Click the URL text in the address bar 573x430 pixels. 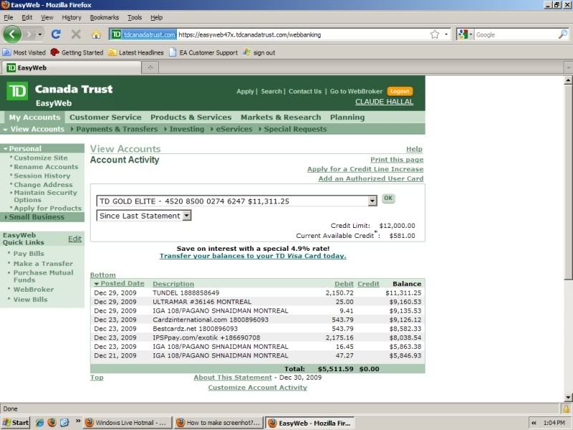[249, 34]
